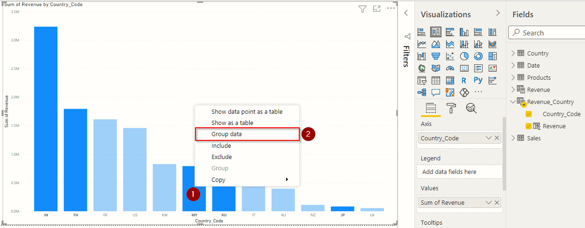Select the clustered bar chart visual
Screen dimensions: 585x228
[x=450, y=32]
